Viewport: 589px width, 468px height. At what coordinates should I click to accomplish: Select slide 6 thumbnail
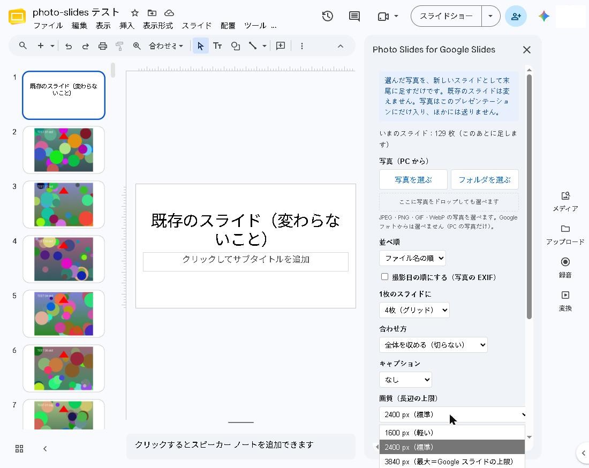[x=64, y=368]
